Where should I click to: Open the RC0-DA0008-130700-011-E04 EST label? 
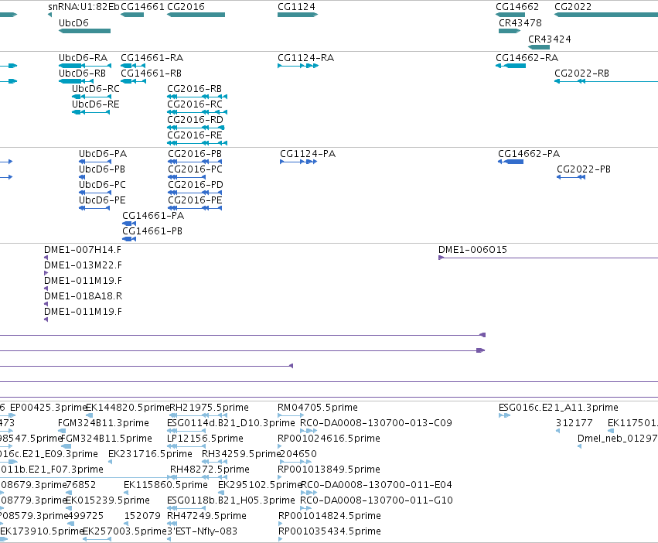point(377,485)
